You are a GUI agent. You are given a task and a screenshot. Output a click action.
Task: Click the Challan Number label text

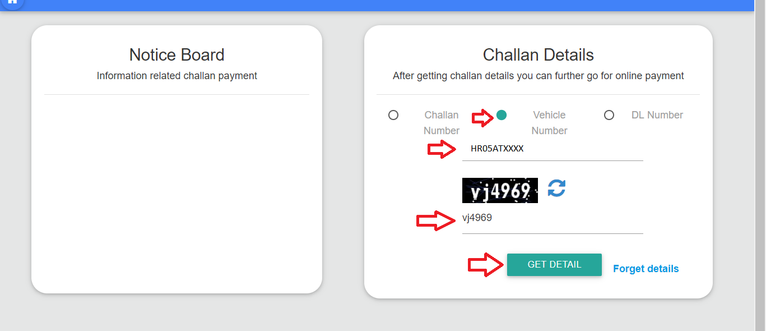pos(441,122)
